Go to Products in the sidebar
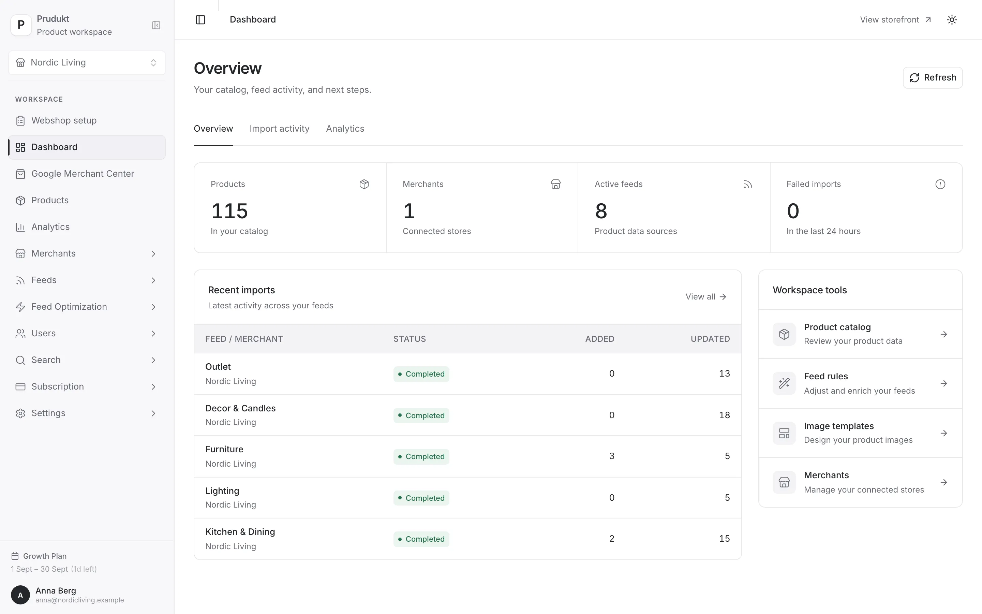This screenshot has height=614, width=982. tap(87, 200)
